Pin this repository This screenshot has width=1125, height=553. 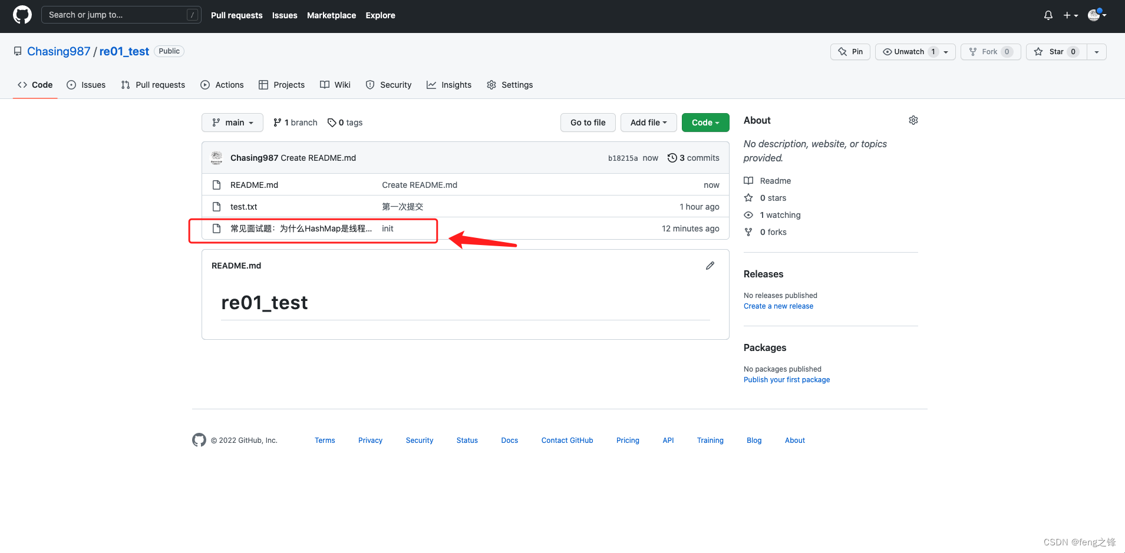[850, 52]
